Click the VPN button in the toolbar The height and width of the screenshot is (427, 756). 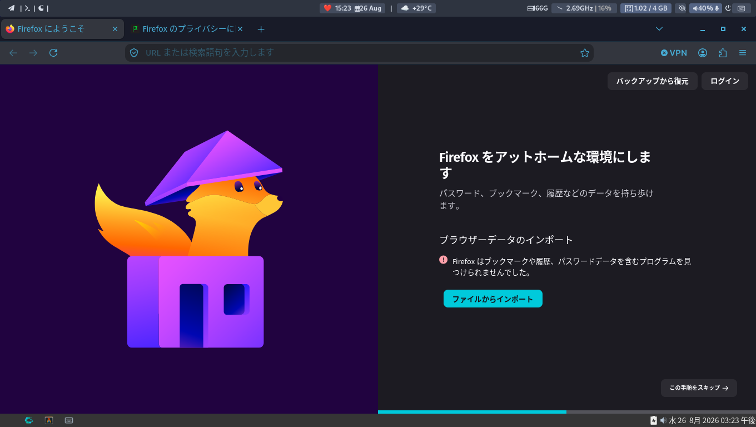pyautogui.click(x=674, y=53)
